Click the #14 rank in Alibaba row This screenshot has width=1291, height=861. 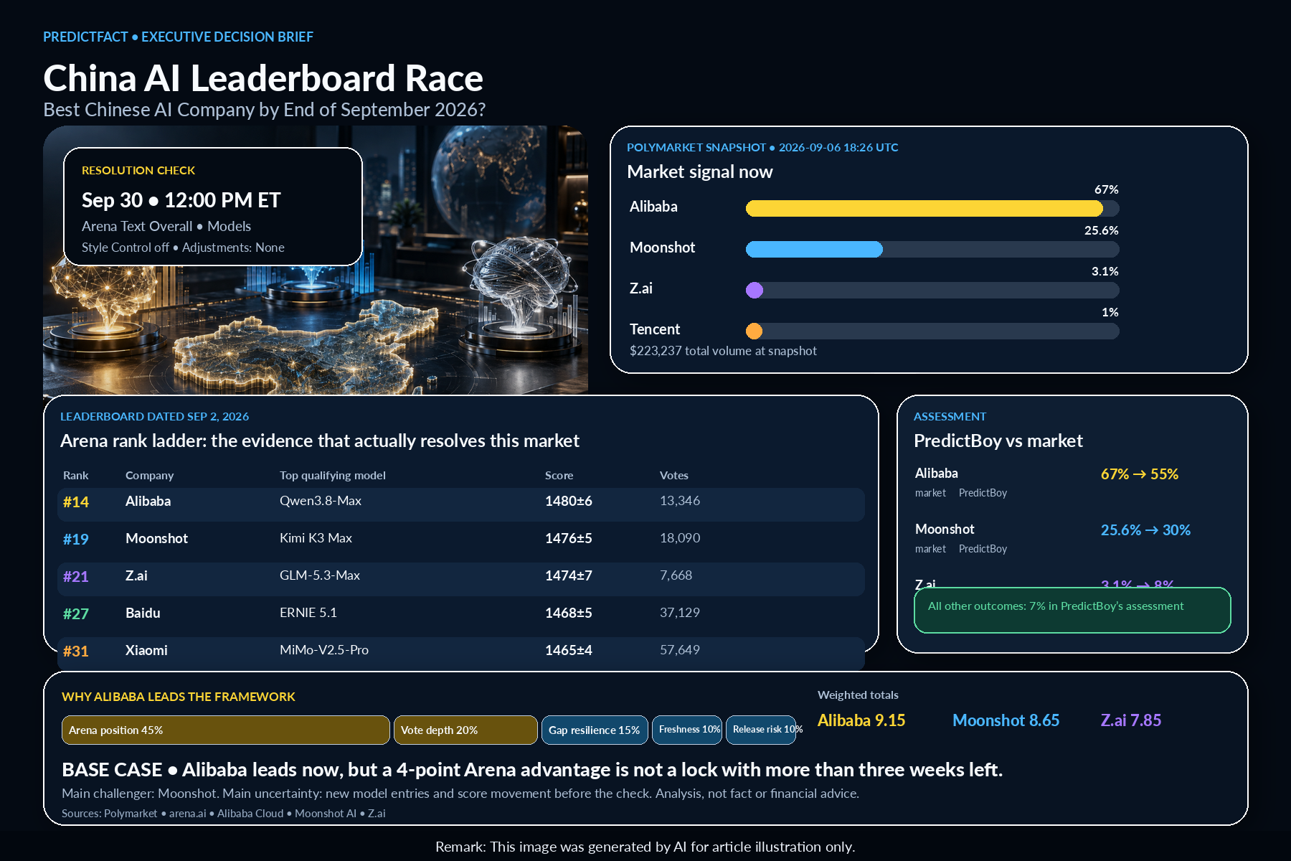(76, 502)
